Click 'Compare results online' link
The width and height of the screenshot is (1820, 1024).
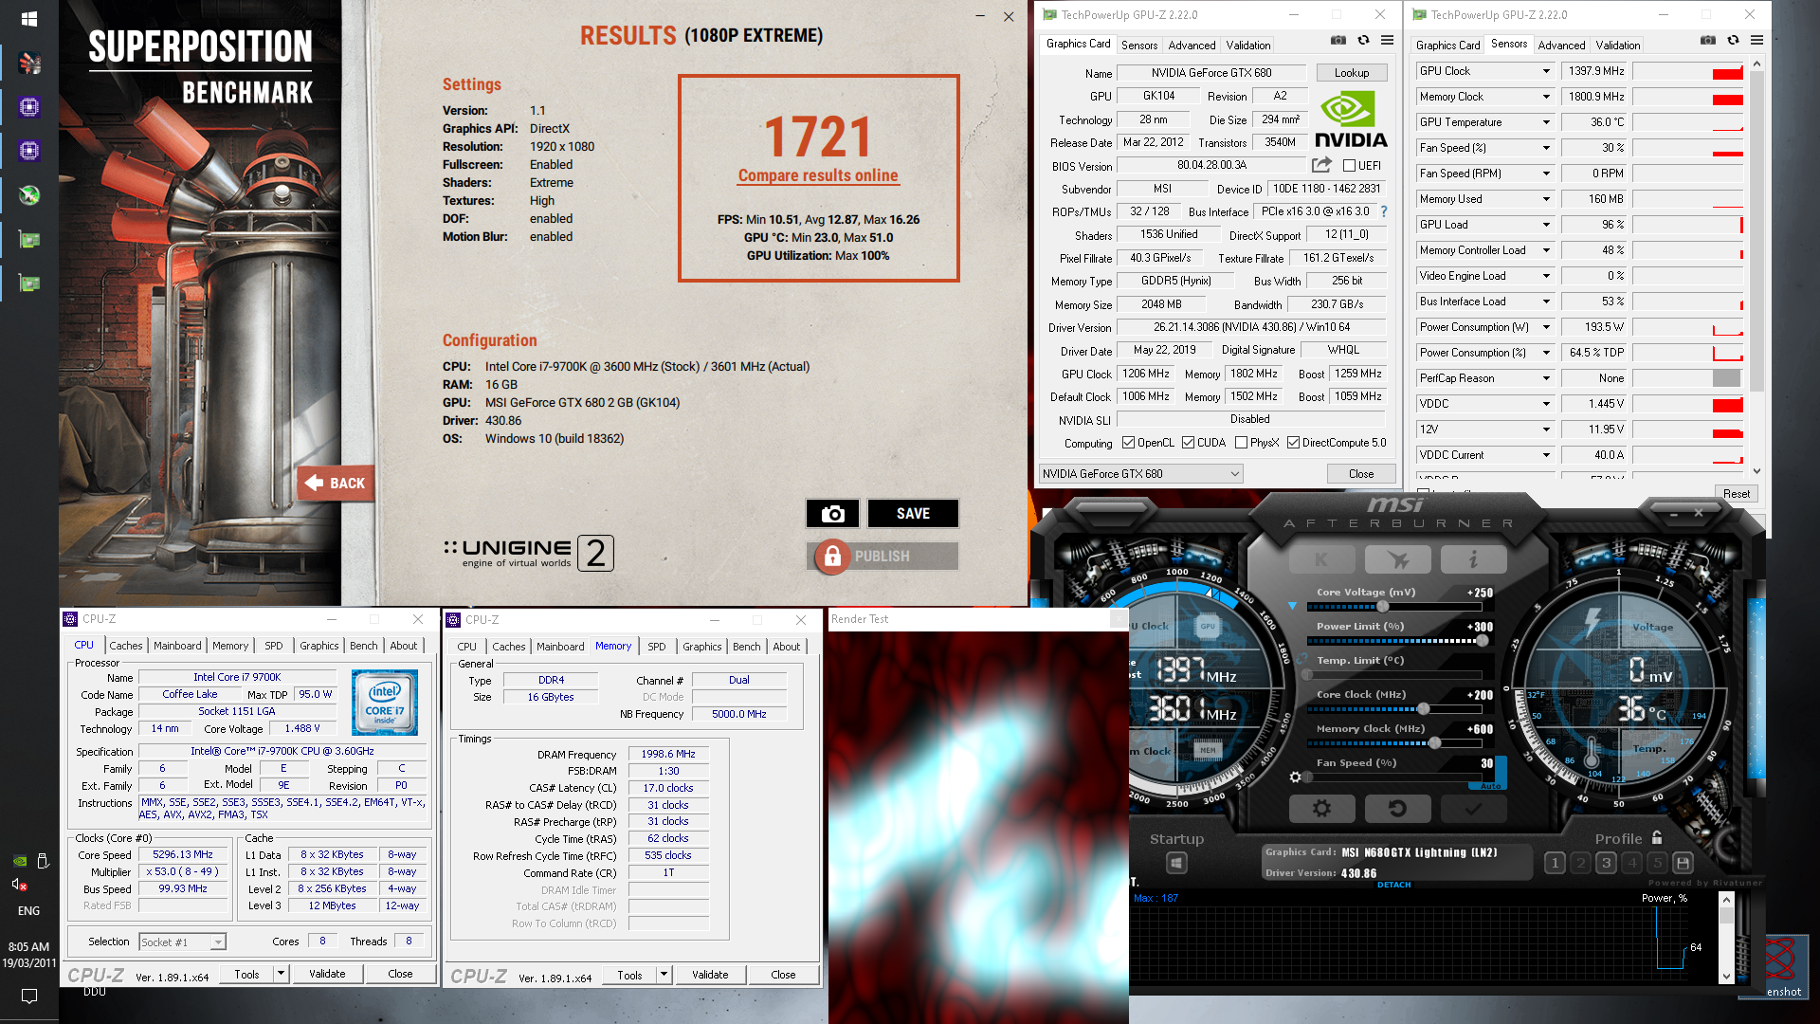[x=818, y=175]
